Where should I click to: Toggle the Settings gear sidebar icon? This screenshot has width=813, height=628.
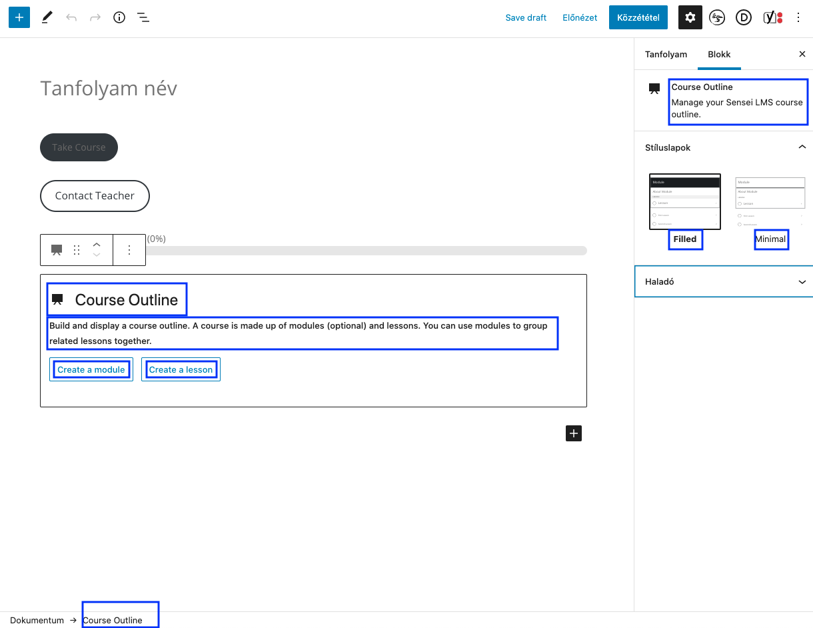pyautogui.click(x=690, y=17)
